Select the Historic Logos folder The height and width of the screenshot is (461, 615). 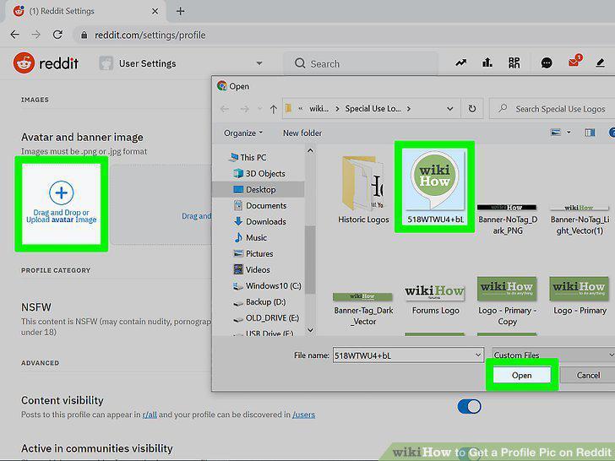coord(363,190)
